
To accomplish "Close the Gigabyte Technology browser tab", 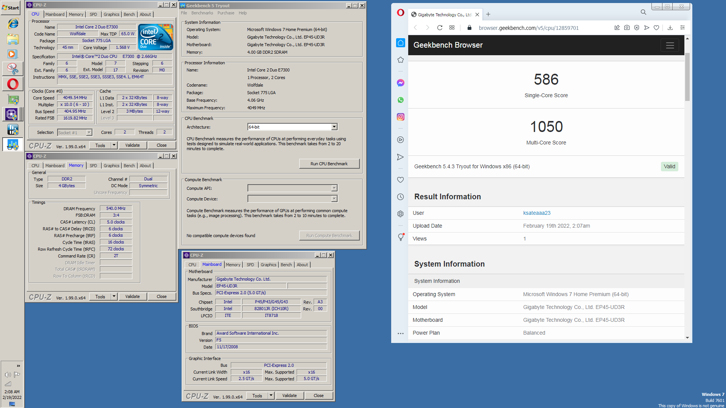I will [477, 14].
